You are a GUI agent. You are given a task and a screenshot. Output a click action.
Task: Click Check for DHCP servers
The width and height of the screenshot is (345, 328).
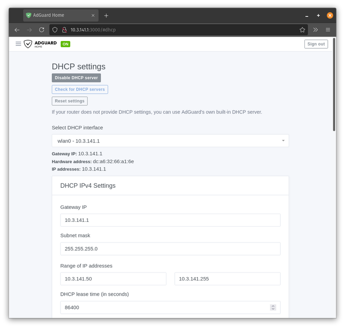tap(80, 89)
